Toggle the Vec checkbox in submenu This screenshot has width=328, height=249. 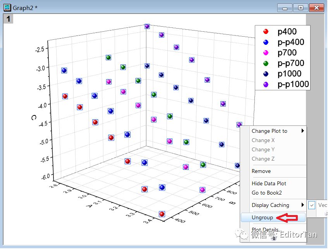[x=312, y=205]
